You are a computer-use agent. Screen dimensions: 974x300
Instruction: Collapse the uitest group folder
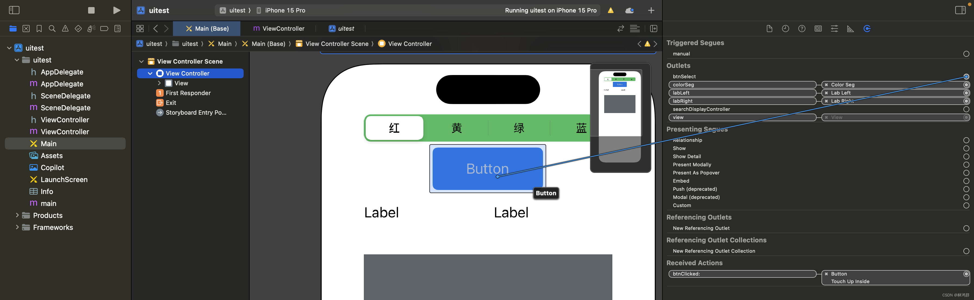click(17, 60)
